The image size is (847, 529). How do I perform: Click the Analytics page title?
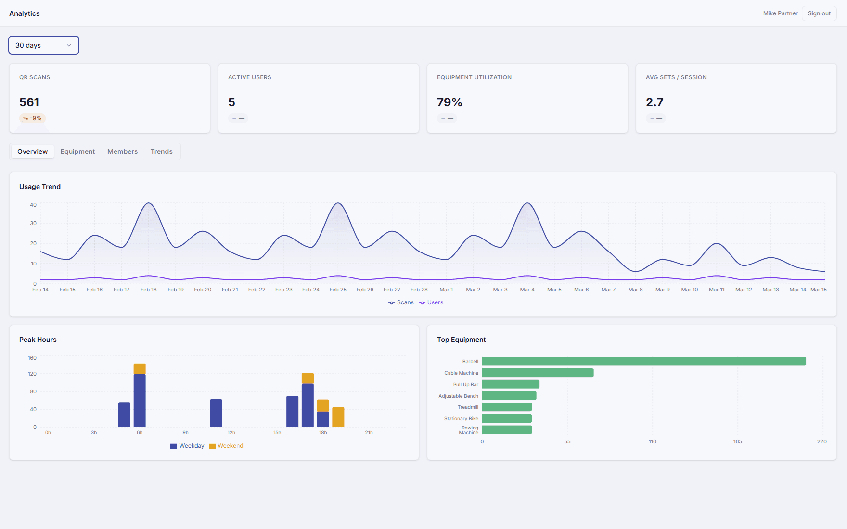pos(25,13)
